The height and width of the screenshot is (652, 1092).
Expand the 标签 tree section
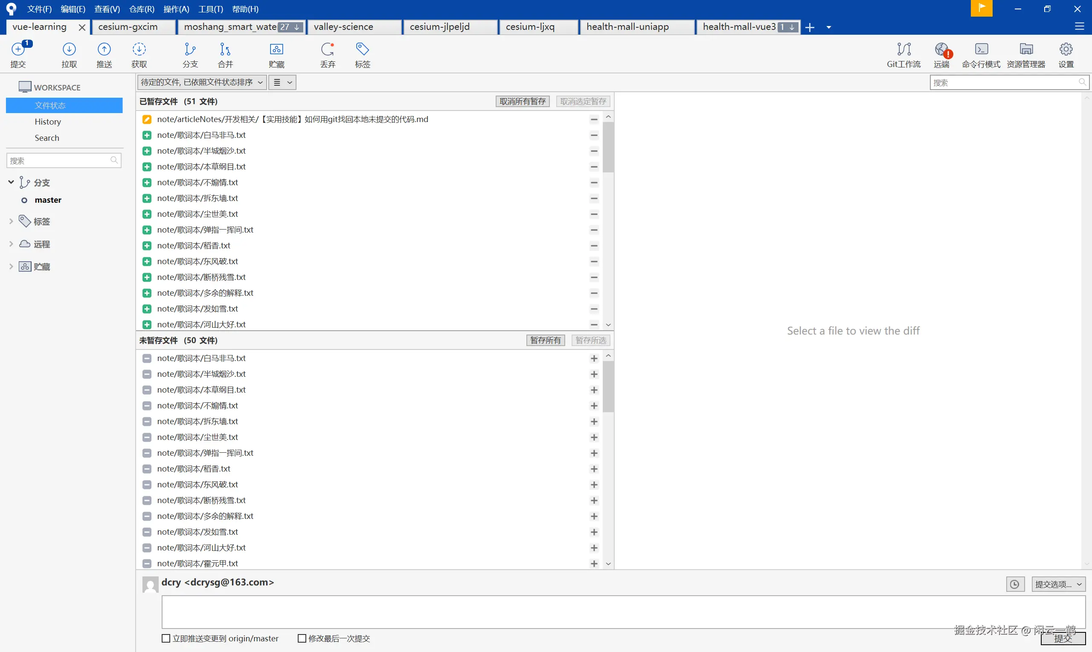(11, 221)
